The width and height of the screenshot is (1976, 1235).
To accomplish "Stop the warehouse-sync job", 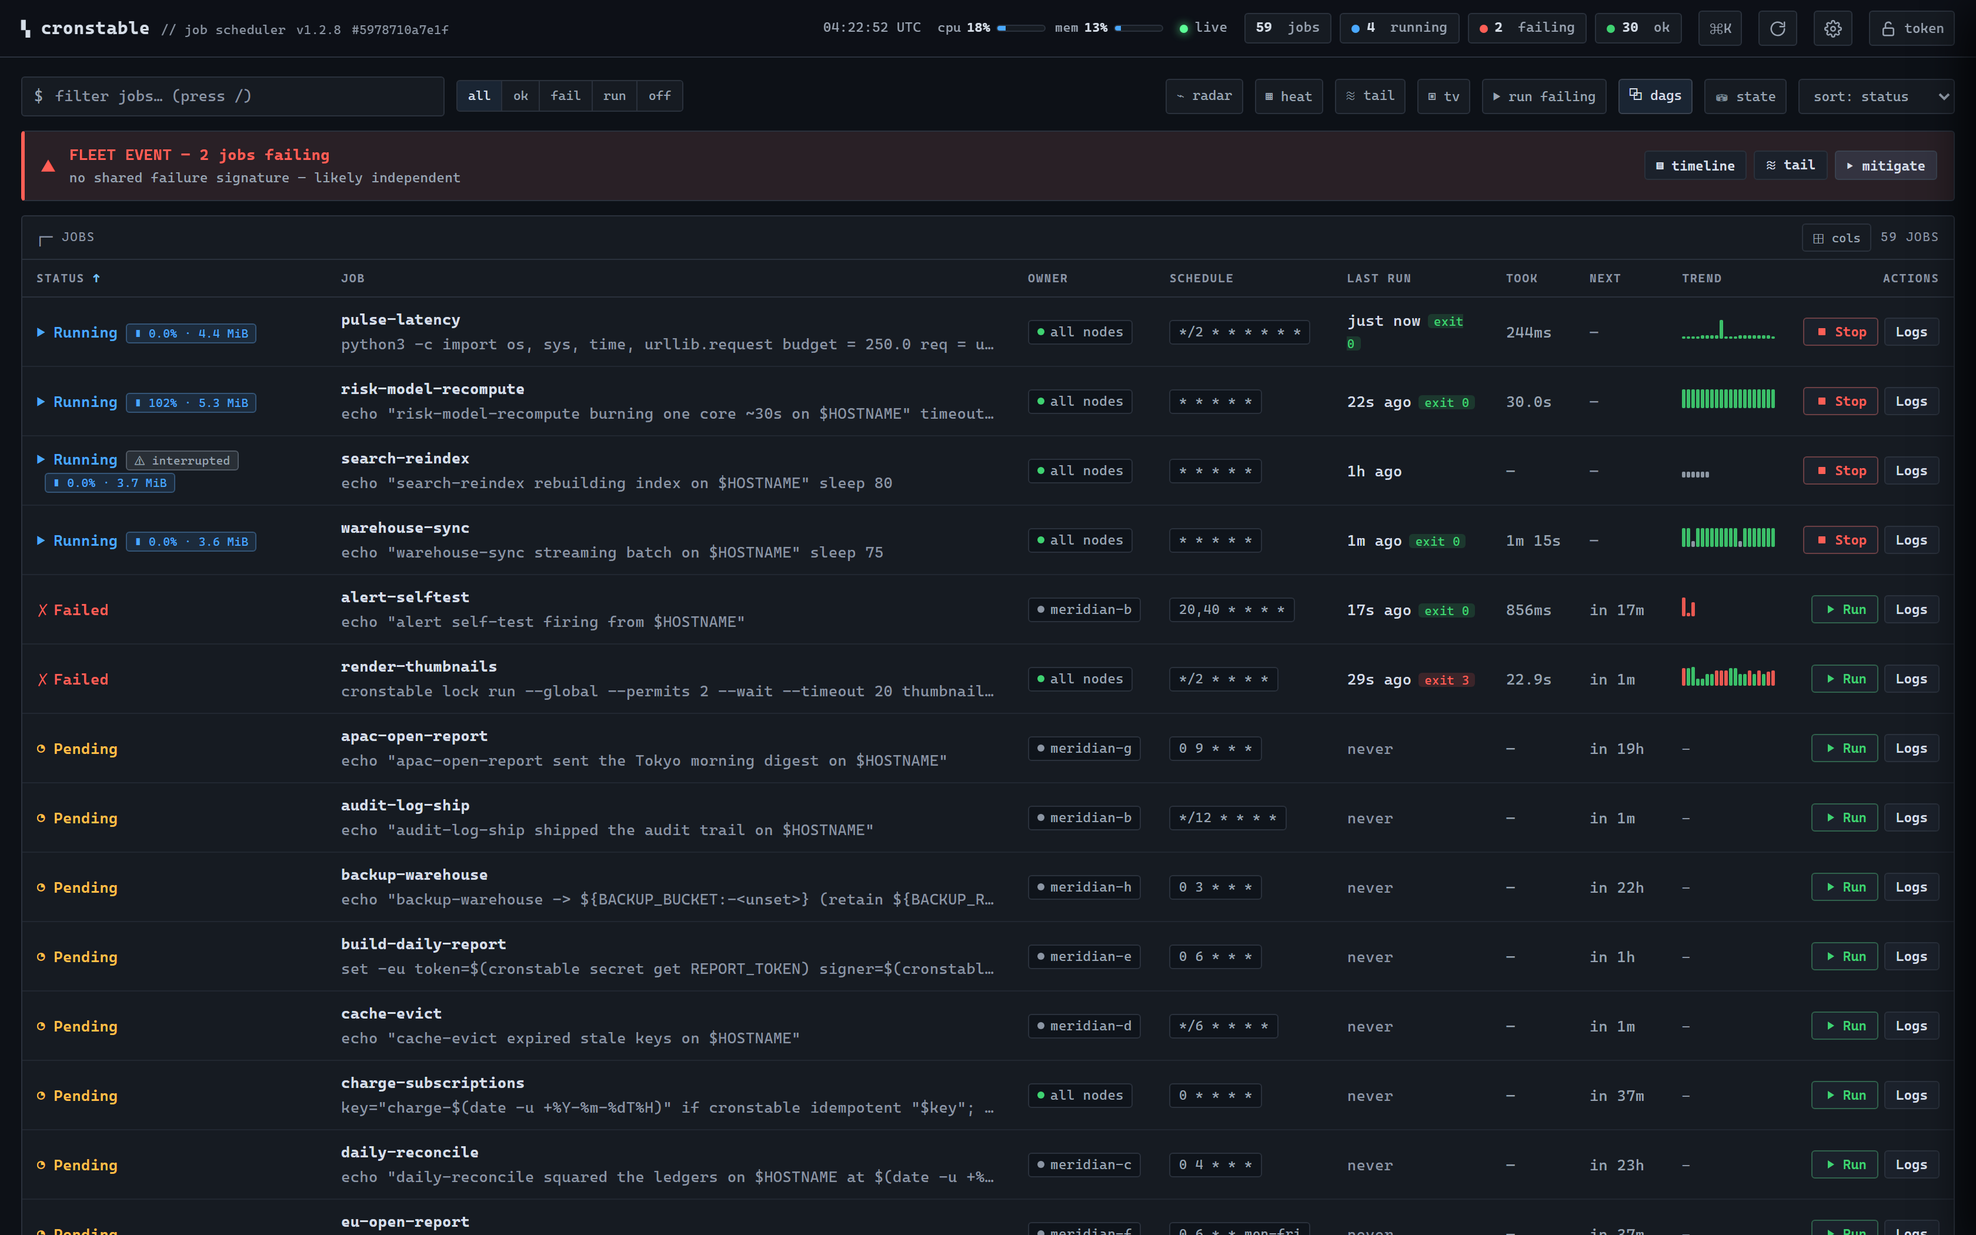I will (1840, 540).
